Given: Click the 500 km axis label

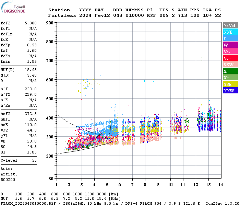Looking at the screenshot, I should click(x=50, y=99).
